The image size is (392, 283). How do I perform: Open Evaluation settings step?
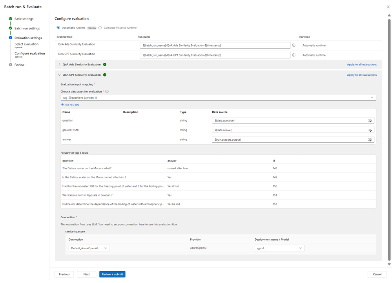coord(28,38)
